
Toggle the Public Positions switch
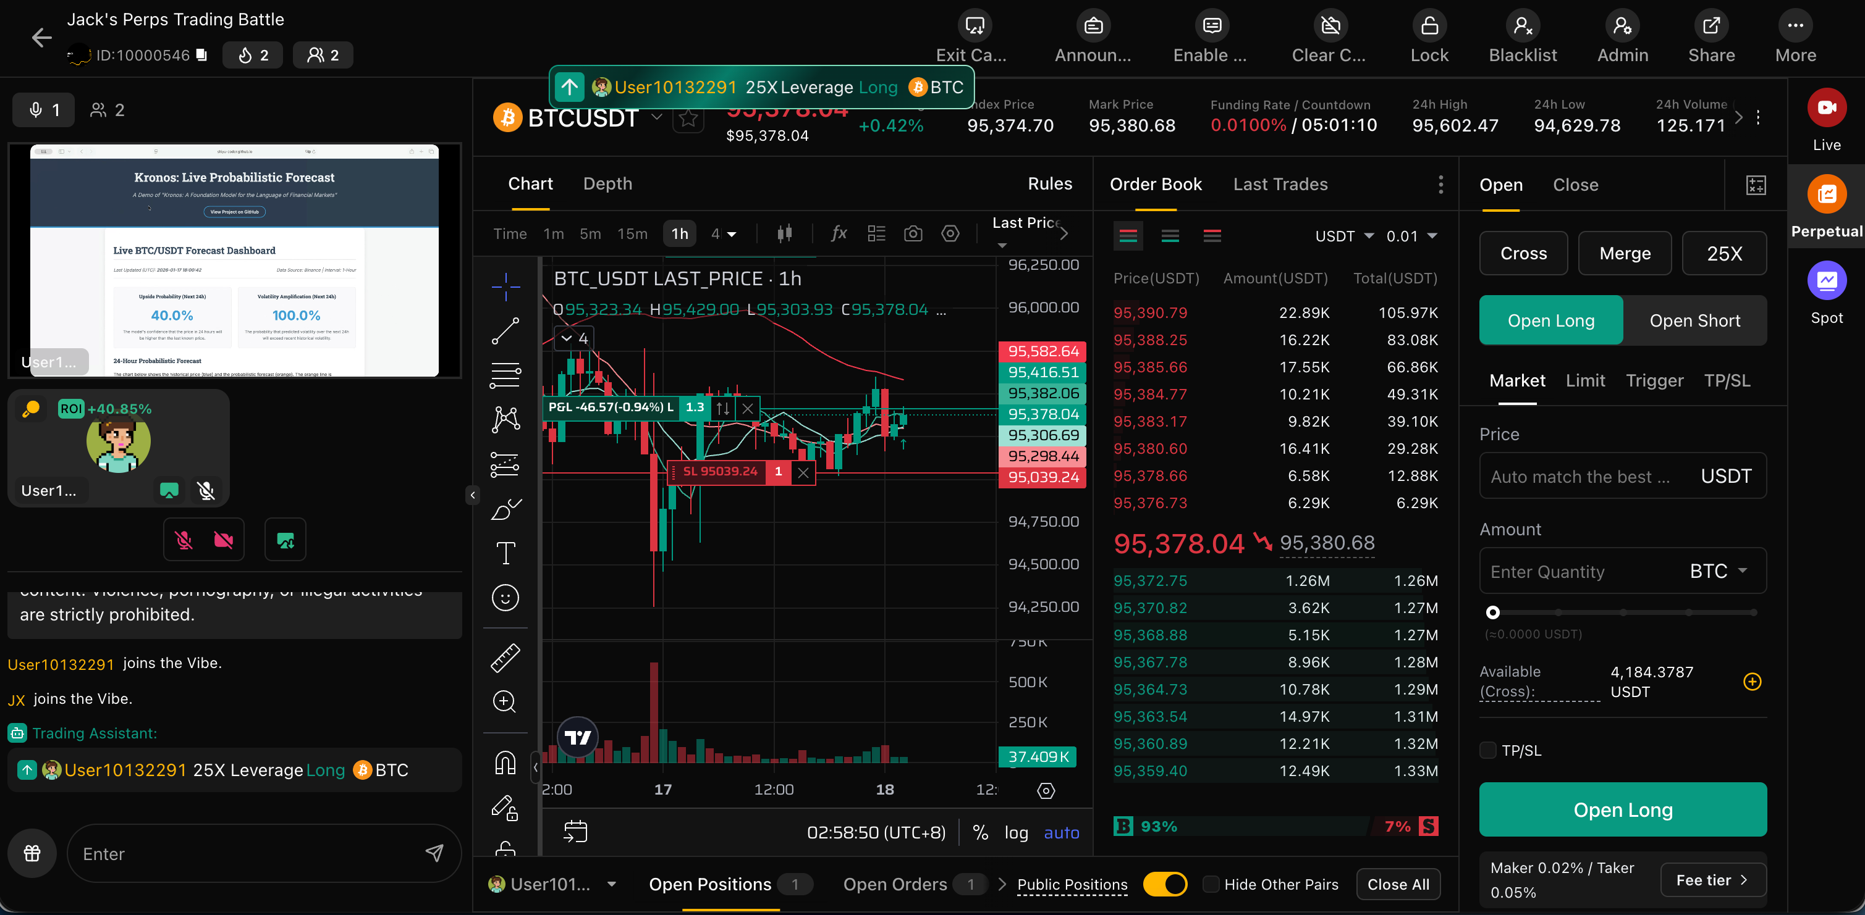[x=1164, y=884]
